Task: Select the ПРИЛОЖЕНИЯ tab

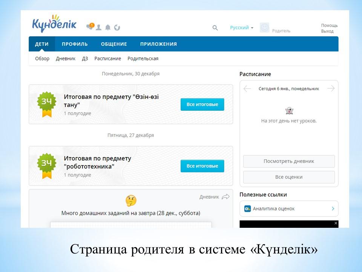Action: coord(159,44)
